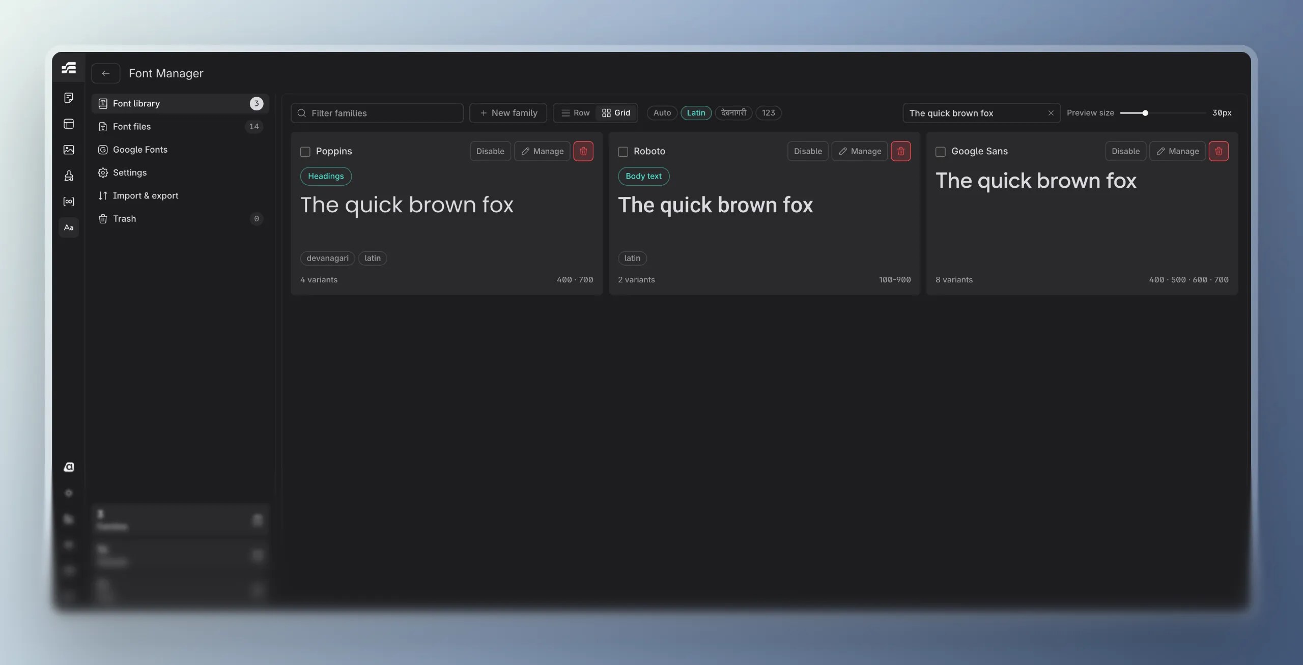Click the latin subset tag on Poppins
Screen dimensions: 1303x665
[373, 258]
